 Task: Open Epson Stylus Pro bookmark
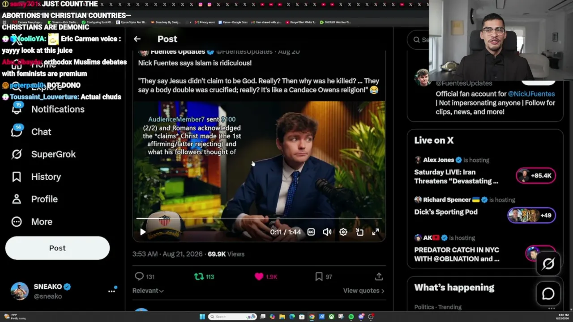[x=131, y=22]
